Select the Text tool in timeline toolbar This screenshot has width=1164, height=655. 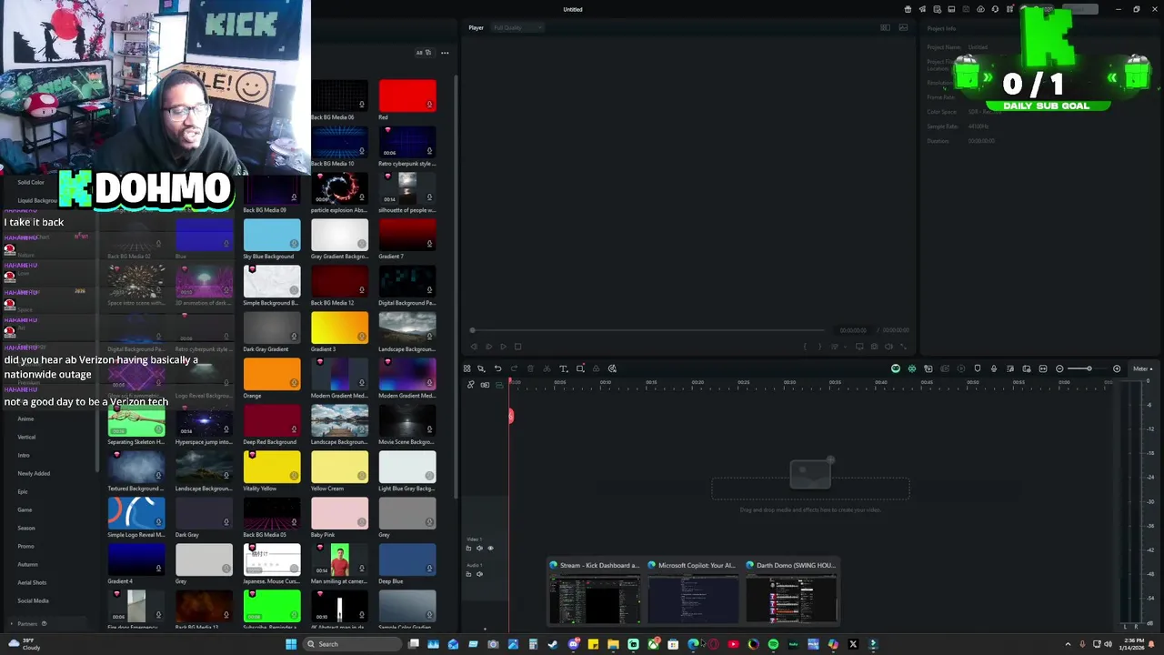[563, 368]
